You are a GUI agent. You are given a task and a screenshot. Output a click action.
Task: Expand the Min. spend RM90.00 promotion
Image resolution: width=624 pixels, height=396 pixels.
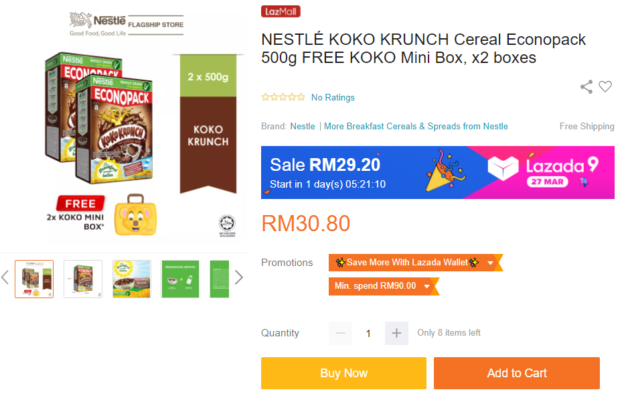426,286
